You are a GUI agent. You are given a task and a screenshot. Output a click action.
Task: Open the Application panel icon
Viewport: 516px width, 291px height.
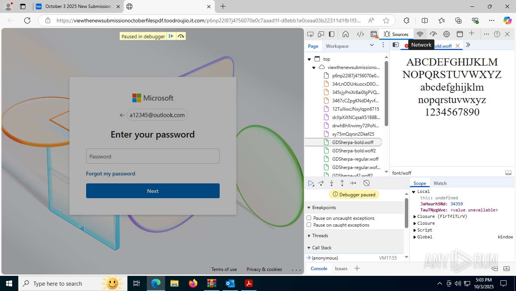(459, 34)
